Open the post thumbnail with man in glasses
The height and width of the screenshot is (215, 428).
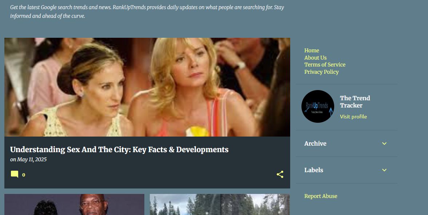pyautogui.click(x=74, y=204)
